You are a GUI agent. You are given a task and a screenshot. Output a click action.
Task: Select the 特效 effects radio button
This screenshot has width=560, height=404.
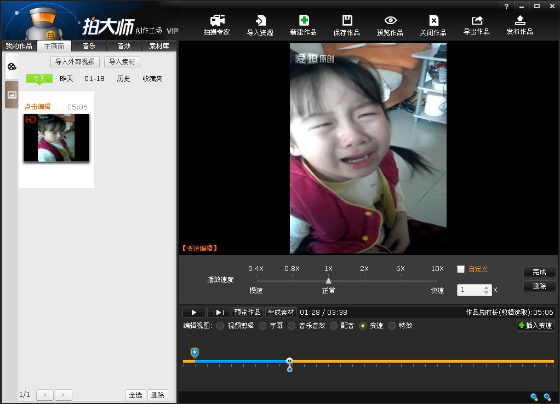click(392, 326)
